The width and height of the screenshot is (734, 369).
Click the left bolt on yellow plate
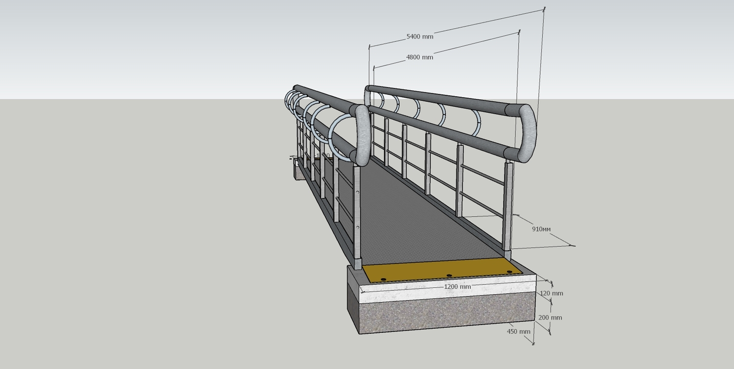(x=383, y=280)
